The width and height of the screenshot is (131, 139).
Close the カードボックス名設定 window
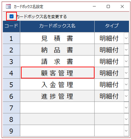[122, 6]
